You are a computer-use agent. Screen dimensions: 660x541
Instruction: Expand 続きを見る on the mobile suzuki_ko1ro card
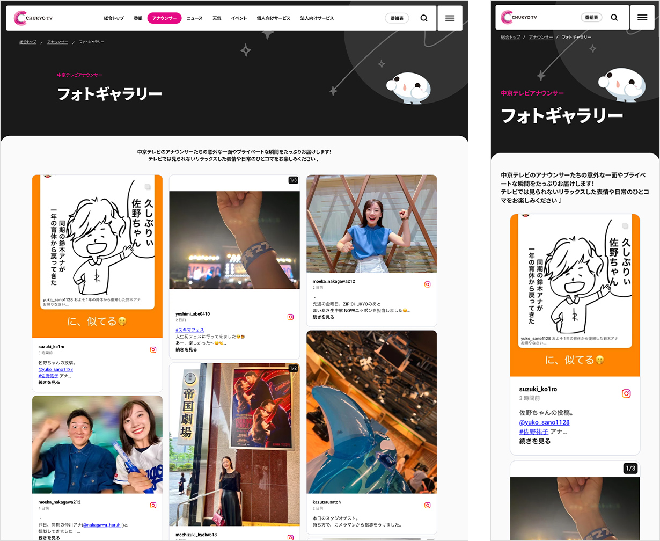coord(534,441)
